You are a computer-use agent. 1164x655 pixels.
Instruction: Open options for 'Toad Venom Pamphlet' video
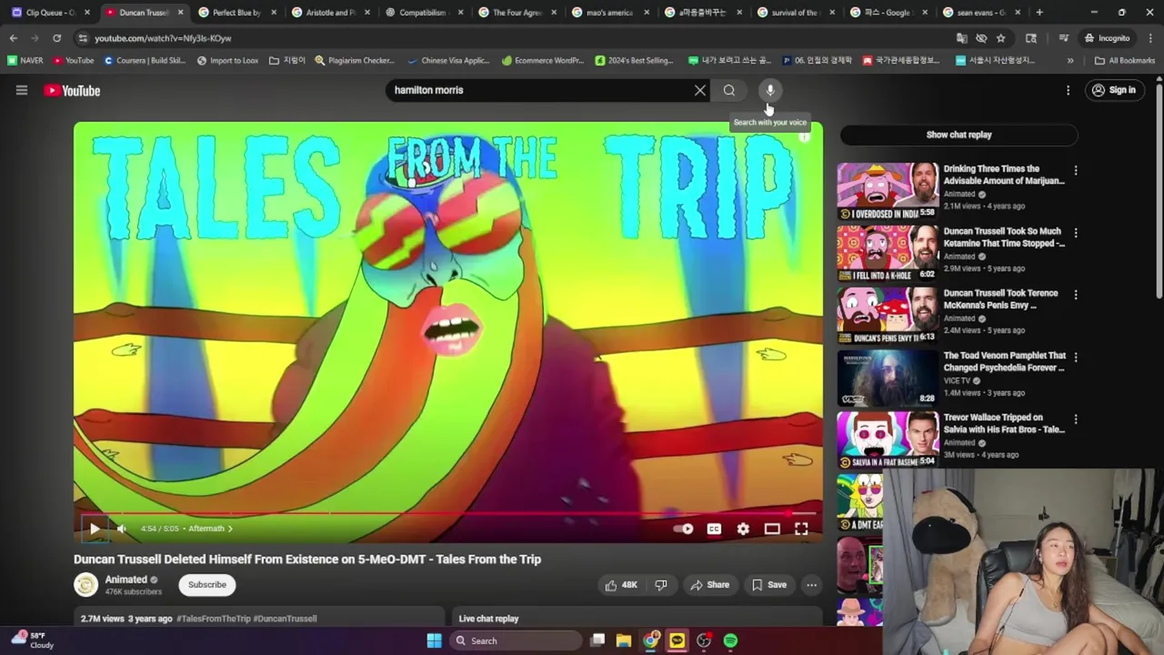click(x=1076, y=357)
